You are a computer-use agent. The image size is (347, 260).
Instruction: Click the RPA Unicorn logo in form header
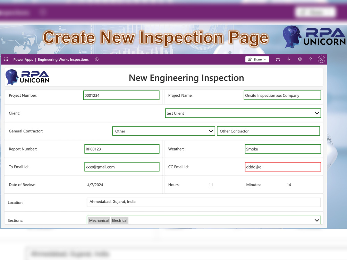(27, 77)
